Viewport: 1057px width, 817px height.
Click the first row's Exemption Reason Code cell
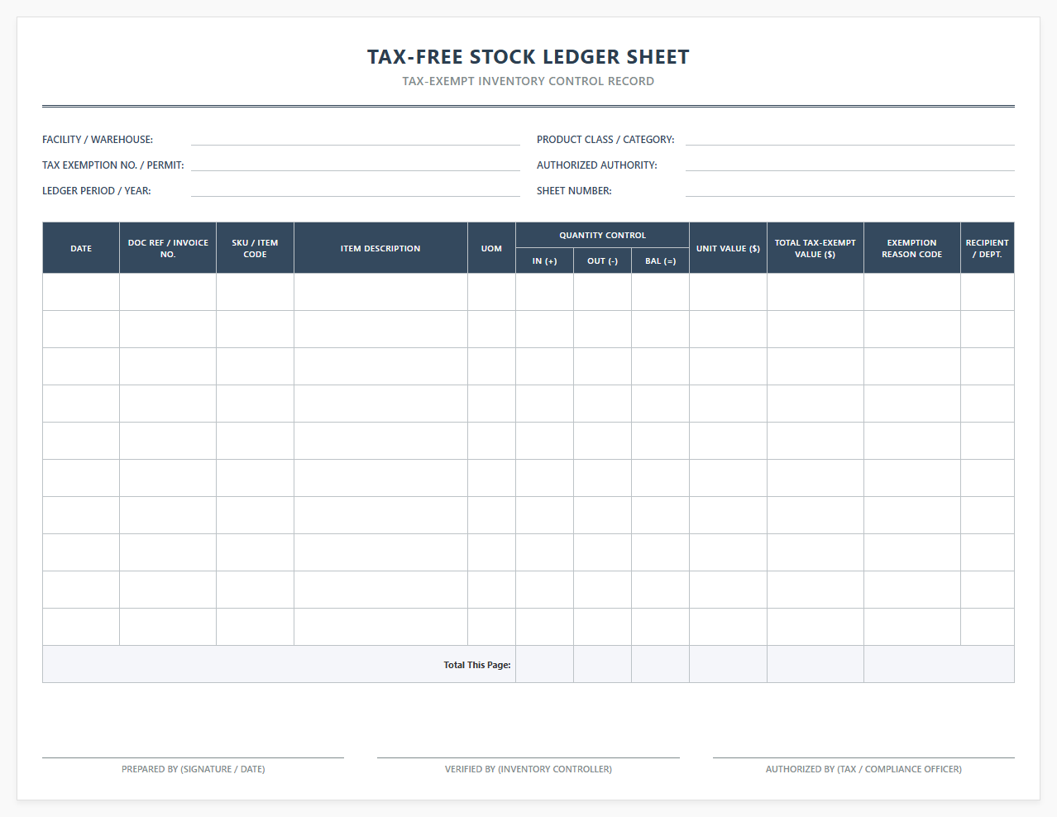912,292
